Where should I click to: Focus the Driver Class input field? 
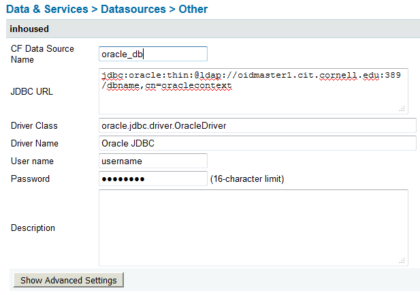257,125
